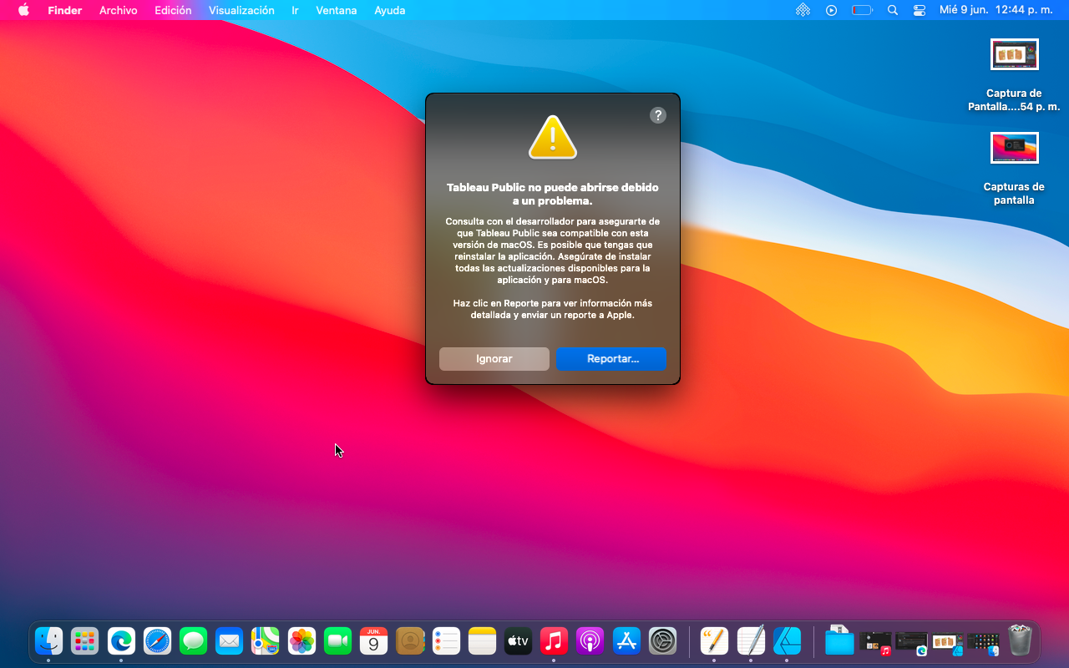The width and height of the screenshot is (1069, 668).
Task: Open help with the question mark button
Action: [658, 115]
